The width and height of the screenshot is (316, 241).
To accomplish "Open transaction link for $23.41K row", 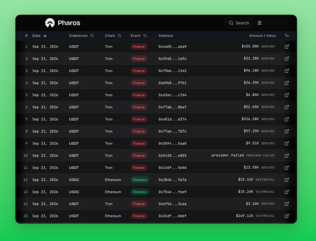I will [x=287, y=180].
